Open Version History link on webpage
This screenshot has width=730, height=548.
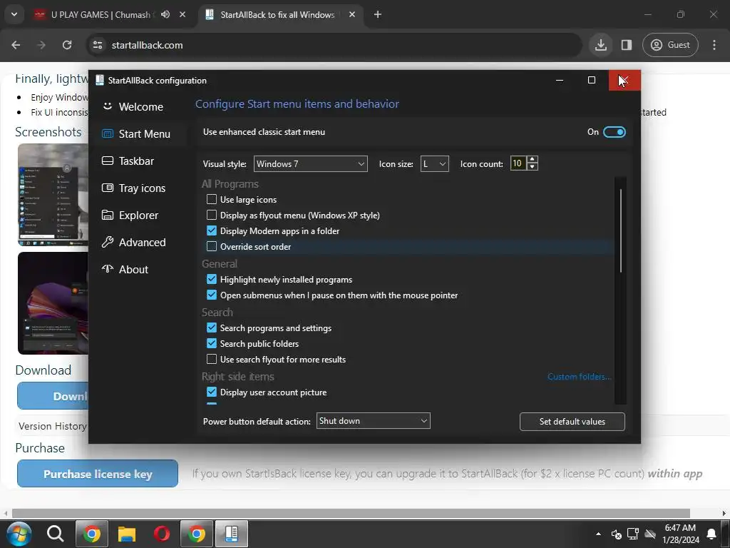[52, 426]
